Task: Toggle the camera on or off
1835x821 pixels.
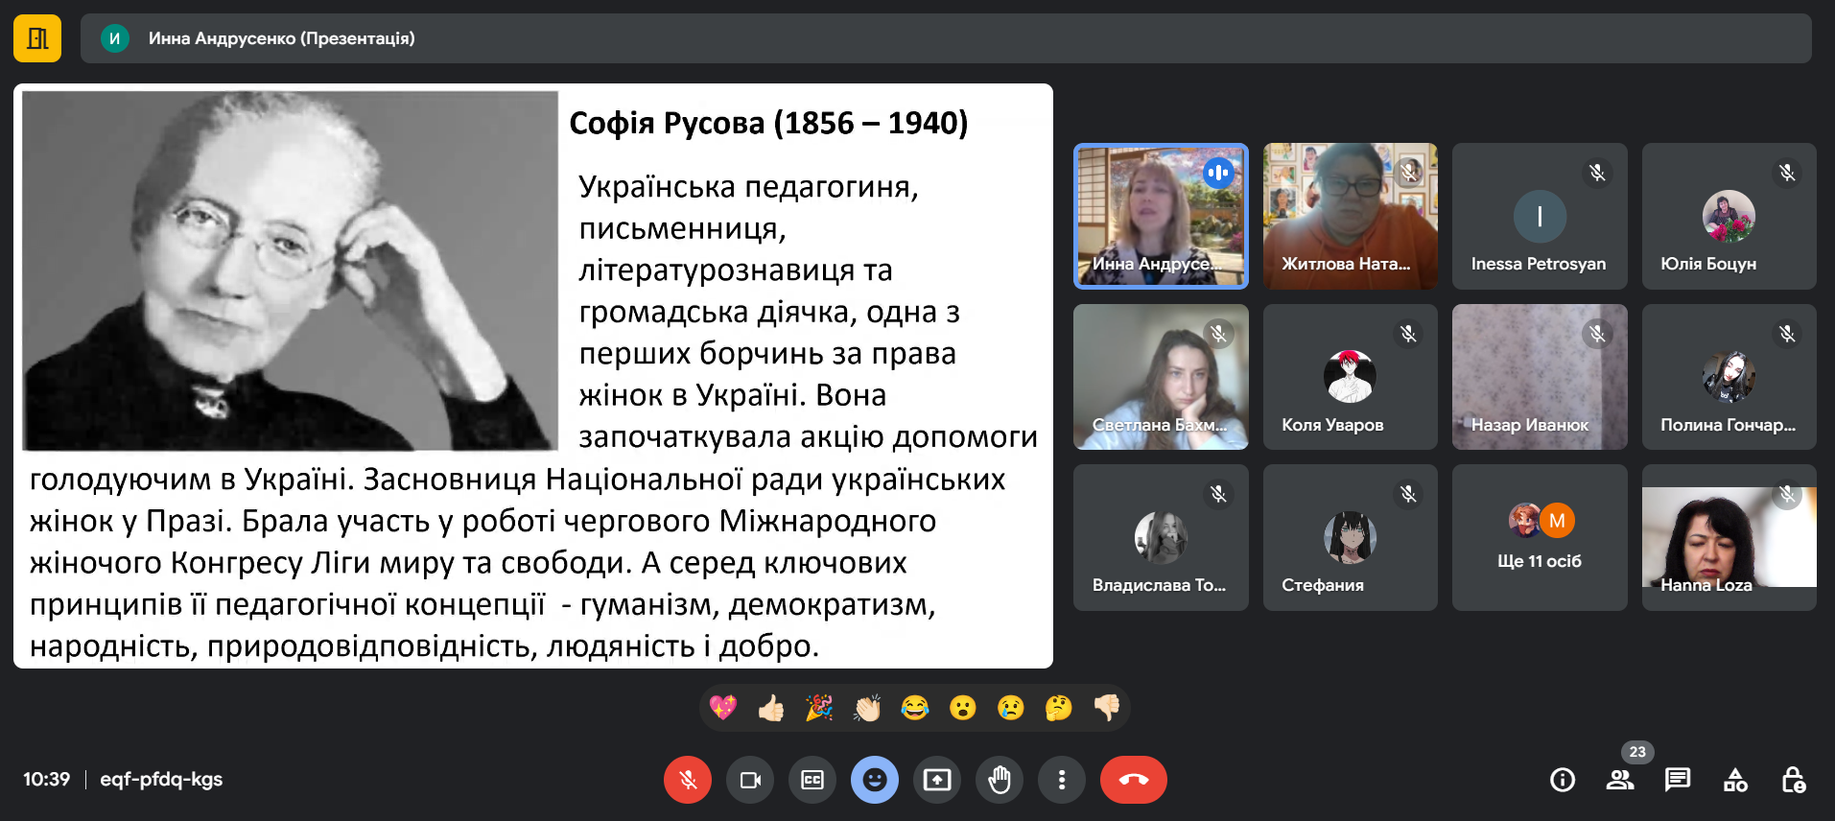Action: [x=750, y=780]
